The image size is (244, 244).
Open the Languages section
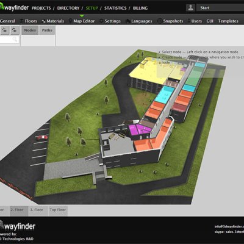[139, 21]
